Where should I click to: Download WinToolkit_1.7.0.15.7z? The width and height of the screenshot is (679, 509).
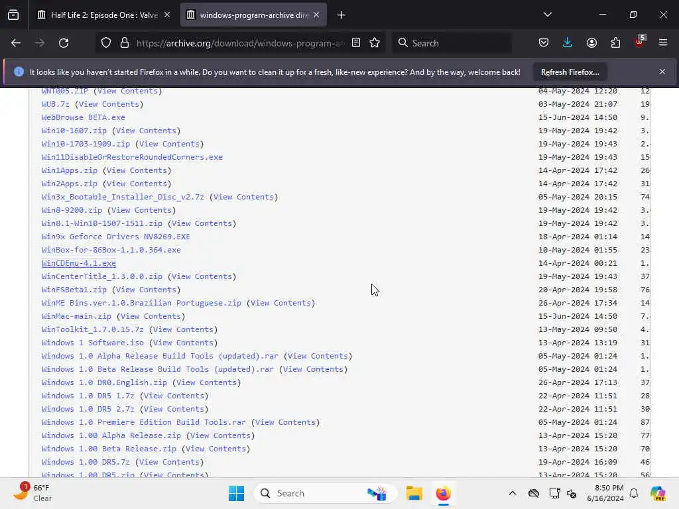(x=92, y=330)
